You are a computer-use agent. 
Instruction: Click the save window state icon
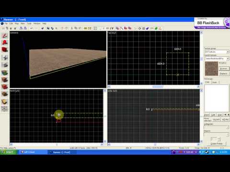pyautogui.click(x=25, y=28)
